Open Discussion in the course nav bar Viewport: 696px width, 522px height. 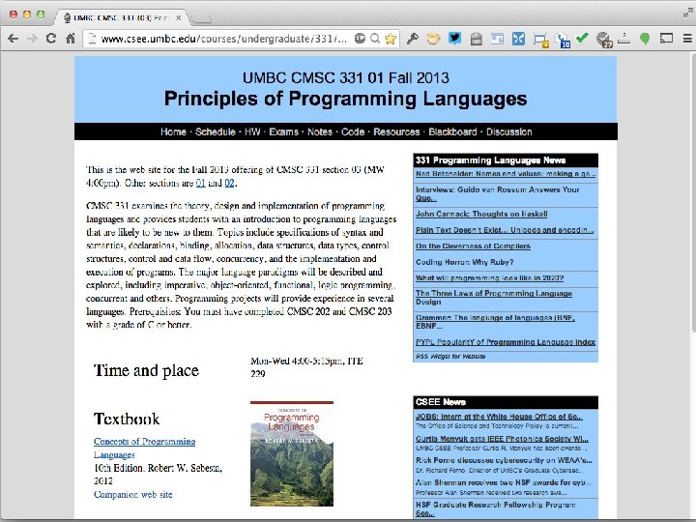(x=509, y=131)
